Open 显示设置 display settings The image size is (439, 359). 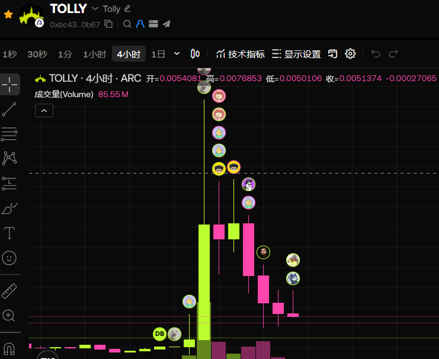(296, 54)
